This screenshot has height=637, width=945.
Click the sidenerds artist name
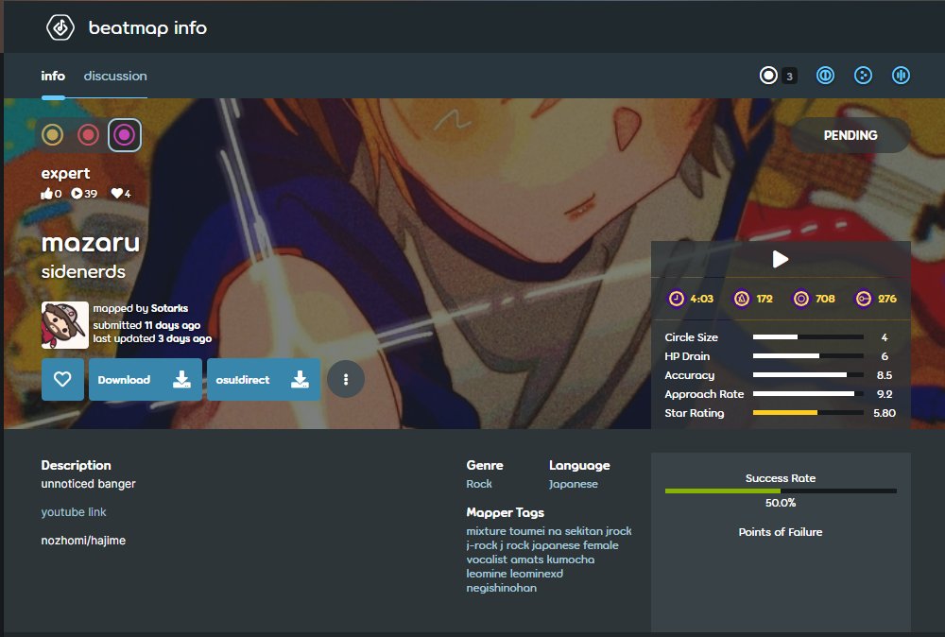coord(83,272)
